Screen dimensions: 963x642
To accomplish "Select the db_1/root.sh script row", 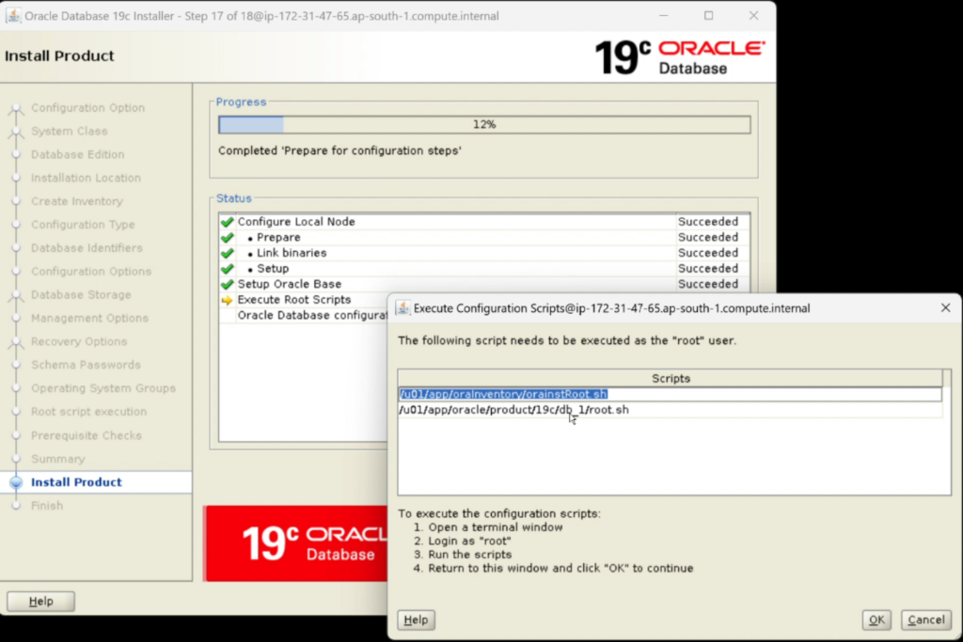I will pos(670,410).
